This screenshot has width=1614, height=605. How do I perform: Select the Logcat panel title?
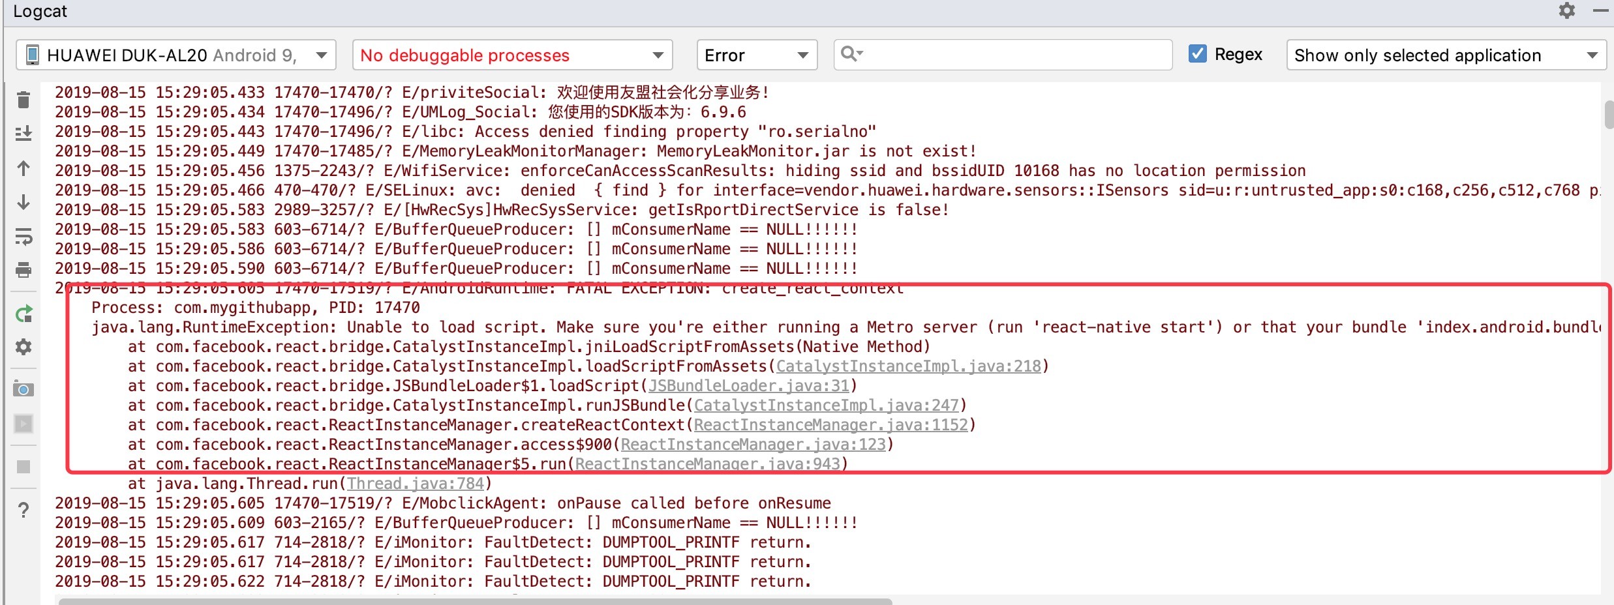40,11
